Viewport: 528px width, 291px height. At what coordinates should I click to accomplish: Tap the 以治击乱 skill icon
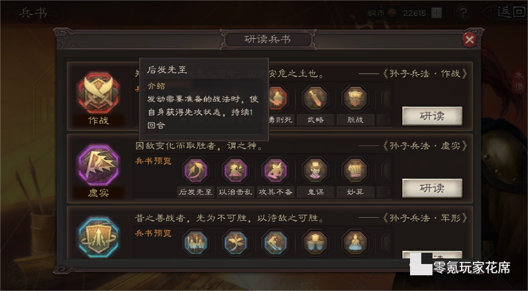(x=235, y=170)
